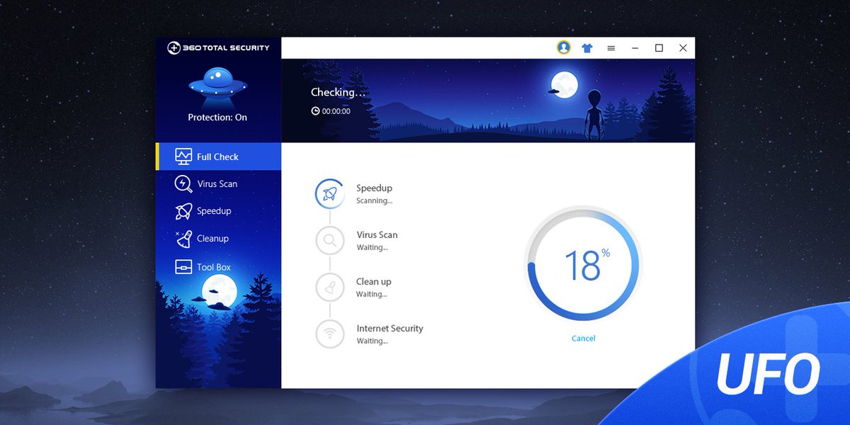The width and height of the screenshot is (850, 425).
Task: Click the Internet Security wifi step icon
Action: [330, 334]
